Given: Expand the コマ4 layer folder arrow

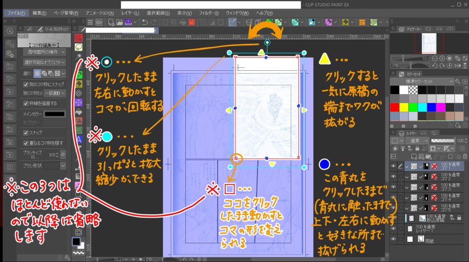Looking at the screenshot, I should [x=407, y=198].
